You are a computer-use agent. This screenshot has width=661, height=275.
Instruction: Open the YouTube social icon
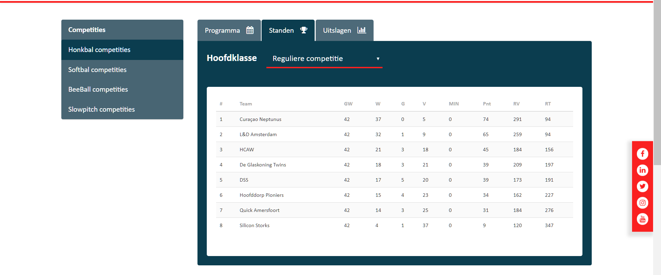(642, 219)
